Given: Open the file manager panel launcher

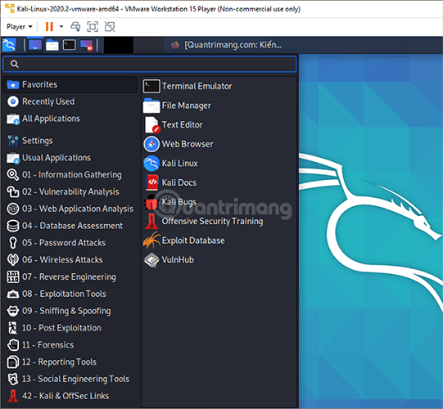Looking at the screenshot, I should pos(52,45).
